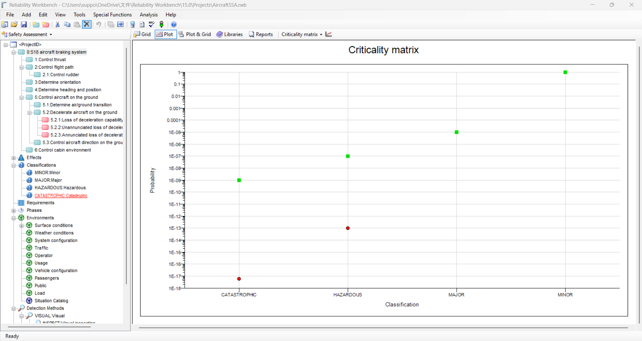642x341 pixels.
Task: Select the Weather conditions environment
Action: pos(54,233)
